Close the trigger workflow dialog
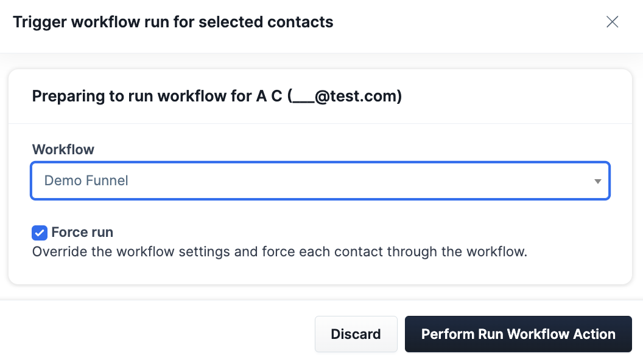 612,21
